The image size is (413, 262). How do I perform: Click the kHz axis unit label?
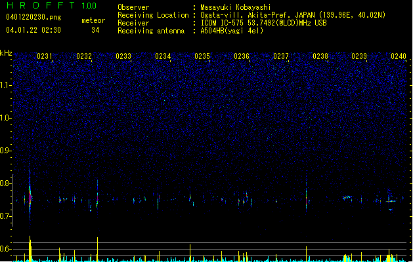[6, 53]
